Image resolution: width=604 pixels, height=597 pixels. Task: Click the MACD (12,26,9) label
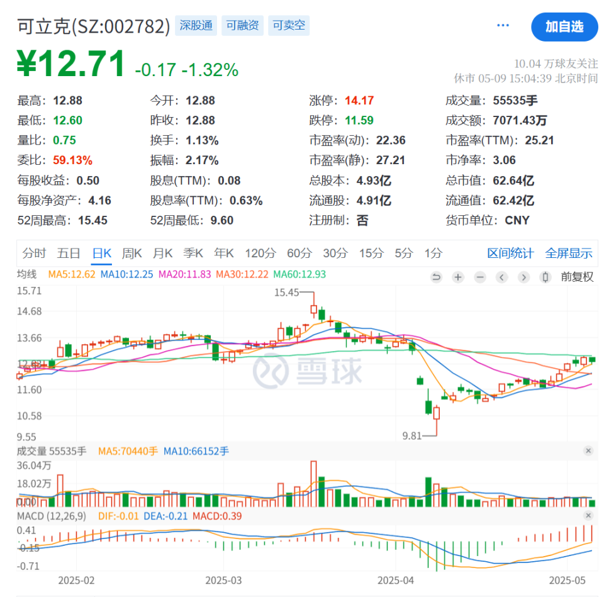51,516
